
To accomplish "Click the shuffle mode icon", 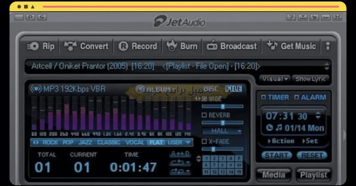I will 177,171.
